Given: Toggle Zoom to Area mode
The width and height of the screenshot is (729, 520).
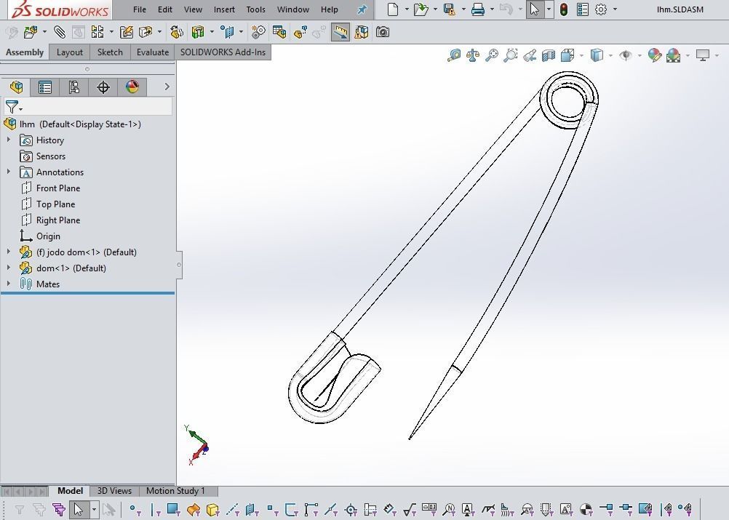Looking at the screenshot, I should [x=511, y=55].
